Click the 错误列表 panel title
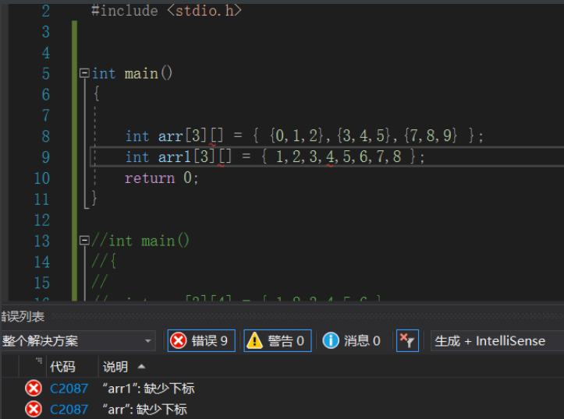Viewport: 564px width, 419px height. (23, 316)
